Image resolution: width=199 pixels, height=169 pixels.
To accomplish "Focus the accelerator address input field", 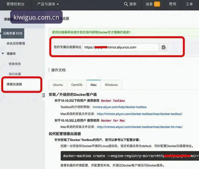I will [120, 47].
